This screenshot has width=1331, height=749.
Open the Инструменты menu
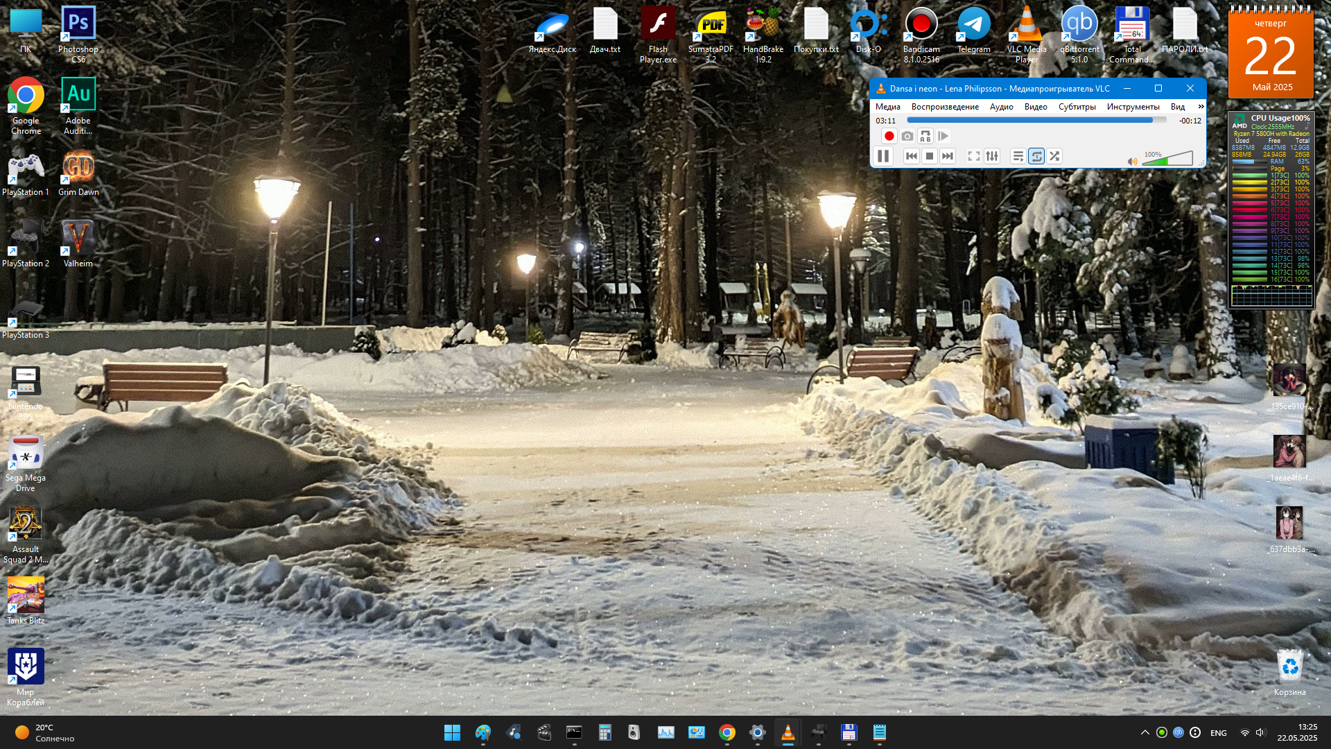pyautogui.click(x=1133, y=107)
